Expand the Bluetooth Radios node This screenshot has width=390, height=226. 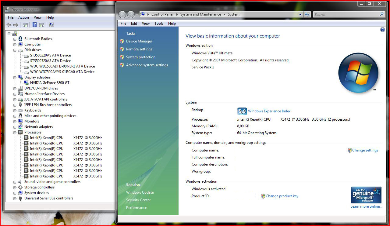[x=15, y=39]
